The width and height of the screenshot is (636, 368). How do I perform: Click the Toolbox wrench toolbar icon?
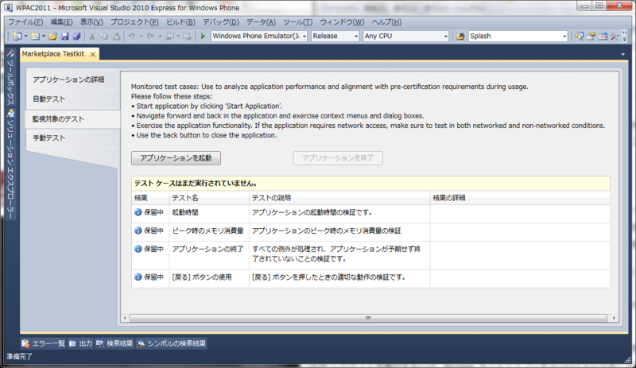(x=615, y=36)
